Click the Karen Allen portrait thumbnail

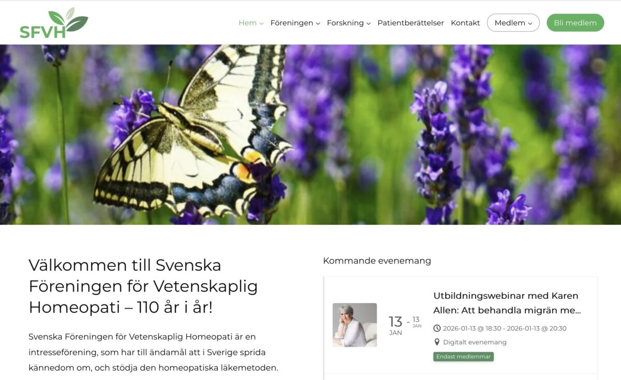(354, 325)
